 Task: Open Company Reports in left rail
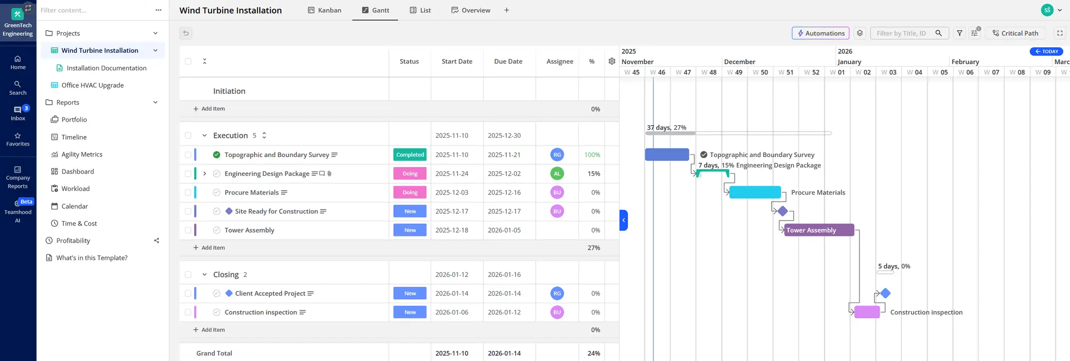[x=18, y=177]
